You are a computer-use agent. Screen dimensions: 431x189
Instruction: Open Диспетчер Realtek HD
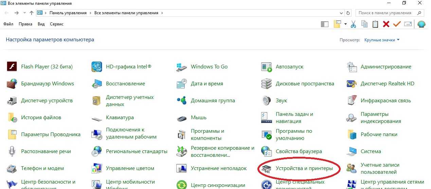tap(380, 84)
